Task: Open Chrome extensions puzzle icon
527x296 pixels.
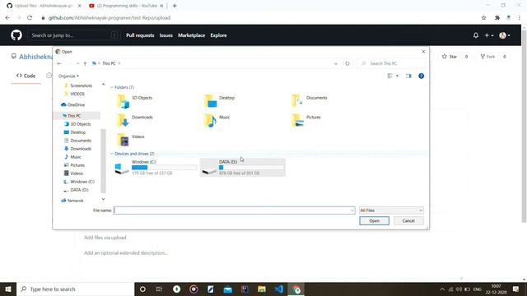Action: (497, 18)
